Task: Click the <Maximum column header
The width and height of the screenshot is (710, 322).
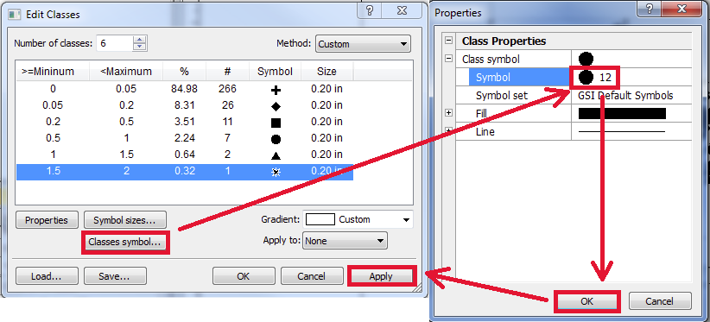Action: tap(126, 72)
